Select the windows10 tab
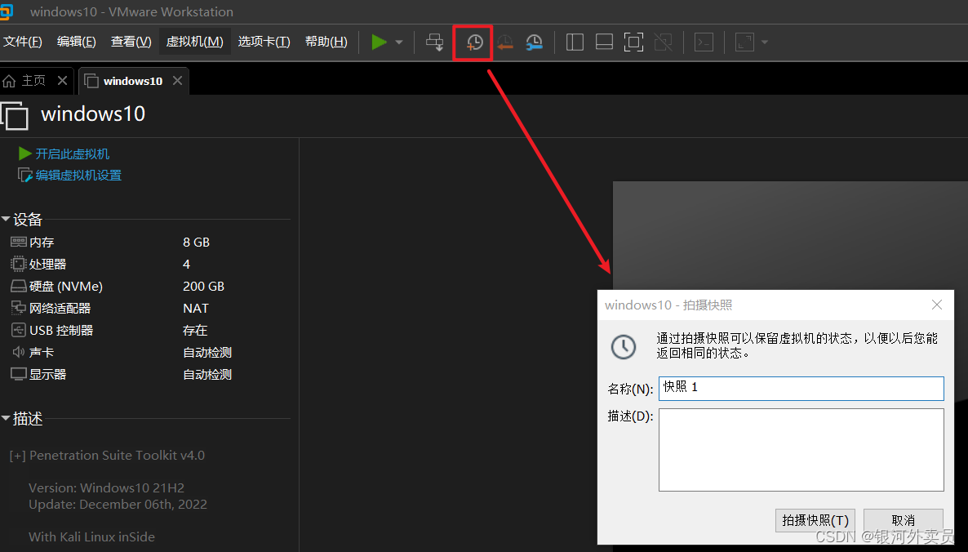This screenshot has height=552, width=968. [133, 81]
